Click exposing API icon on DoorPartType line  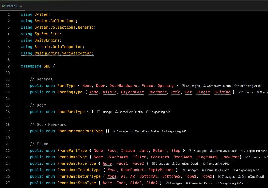pos(147,112)
